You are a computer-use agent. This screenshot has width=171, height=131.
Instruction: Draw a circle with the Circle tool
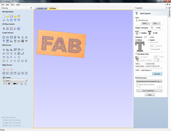(x=4, y=37)
